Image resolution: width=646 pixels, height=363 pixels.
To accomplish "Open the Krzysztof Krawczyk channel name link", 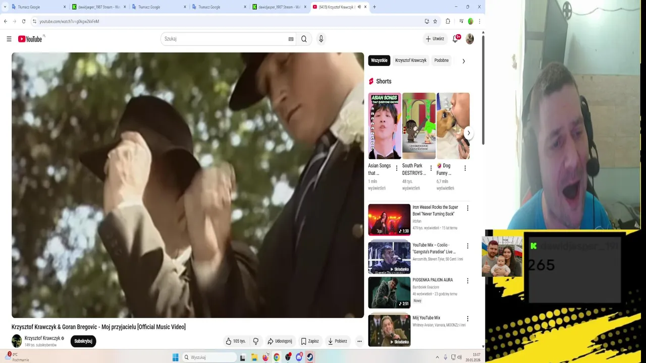I will pyautogui.click(x=42, y=338).
